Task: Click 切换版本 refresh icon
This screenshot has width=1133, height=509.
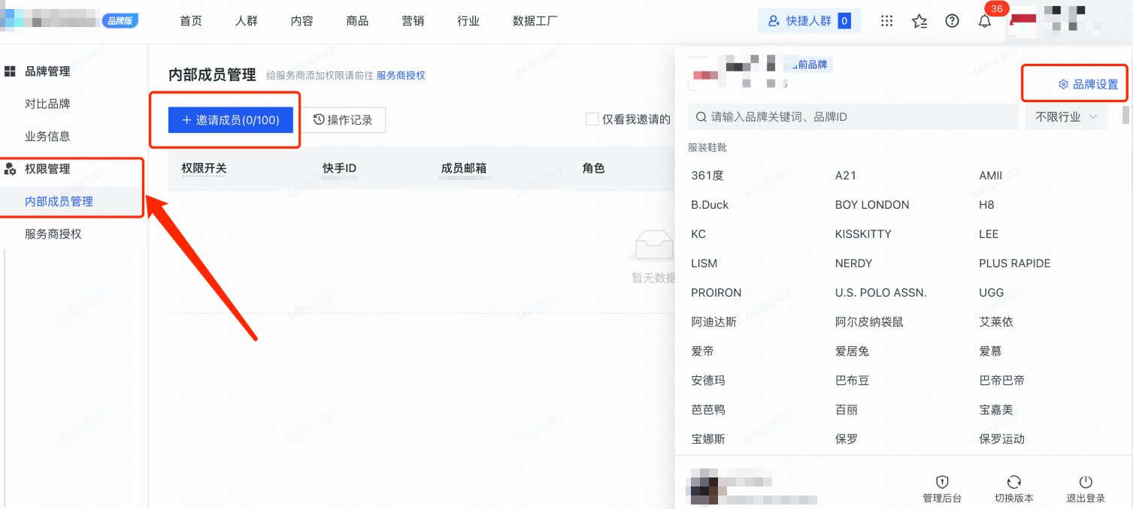Action: click(x=1013, y=482)
